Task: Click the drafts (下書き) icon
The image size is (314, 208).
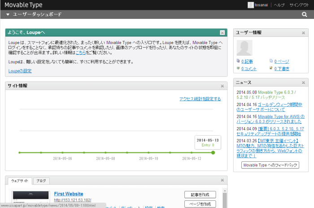Action: pyautogui.click(x=271, y=69)
